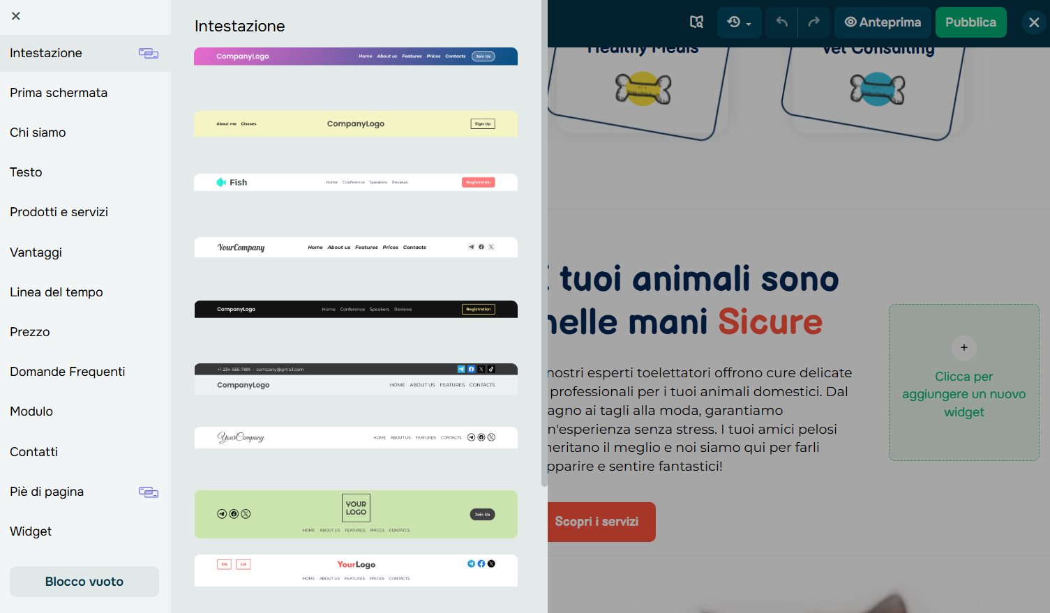The width and height of the screenshot is (1050, 613).
Task: Click the global blocks icon beside Intestazione
Action: pos(149,52)
